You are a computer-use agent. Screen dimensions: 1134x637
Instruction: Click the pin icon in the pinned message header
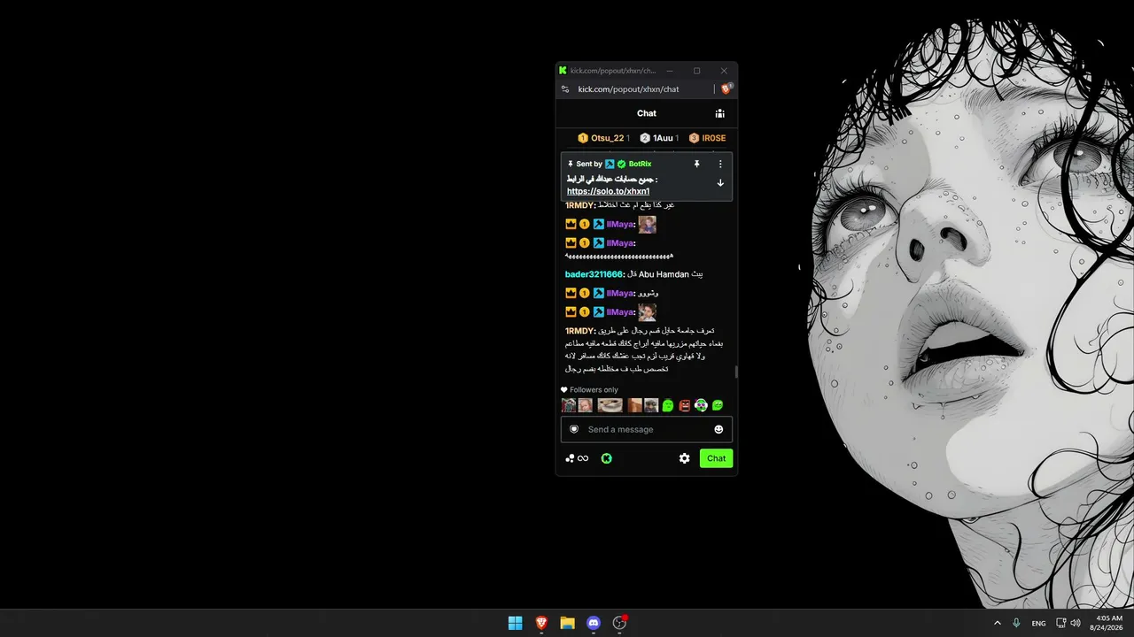coord(696,164)
